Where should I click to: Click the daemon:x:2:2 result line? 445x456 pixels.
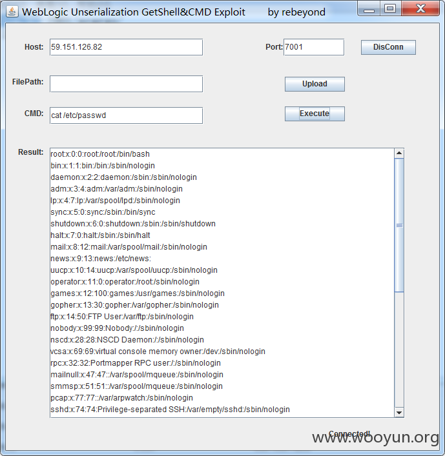123,177
